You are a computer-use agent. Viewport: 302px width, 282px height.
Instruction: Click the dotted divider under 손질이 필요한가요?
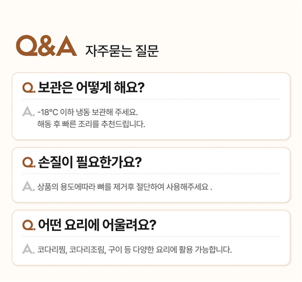pyautogui.click(x=151, y=174)
